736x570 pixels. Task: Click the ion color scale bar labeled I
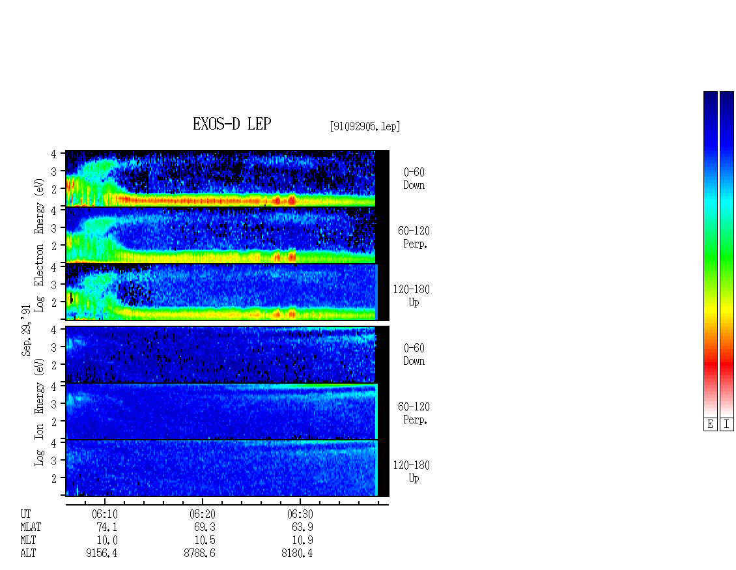click(727, 254)
